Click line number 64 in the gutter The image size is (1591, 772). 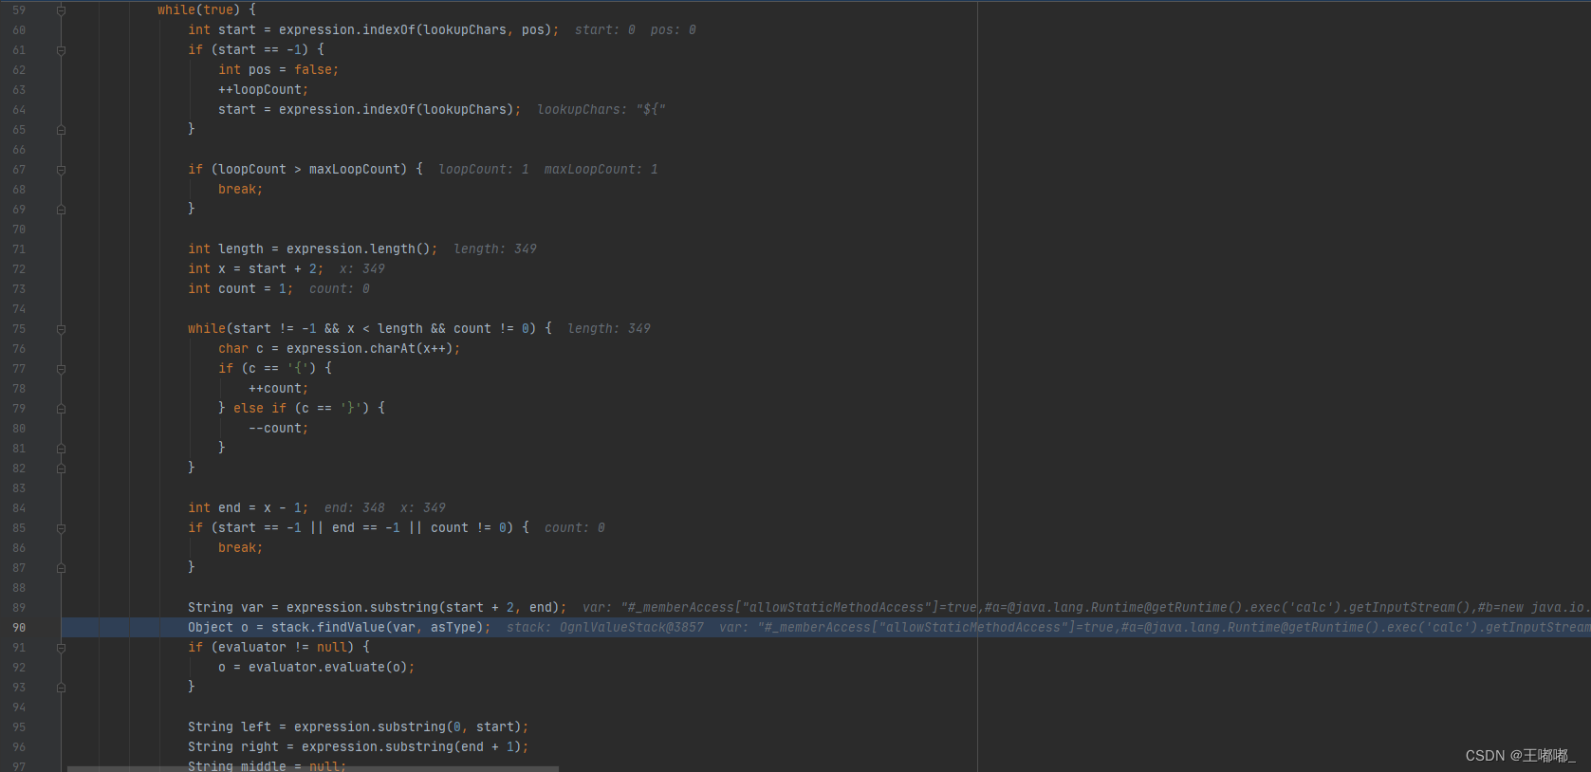[19, 110]
